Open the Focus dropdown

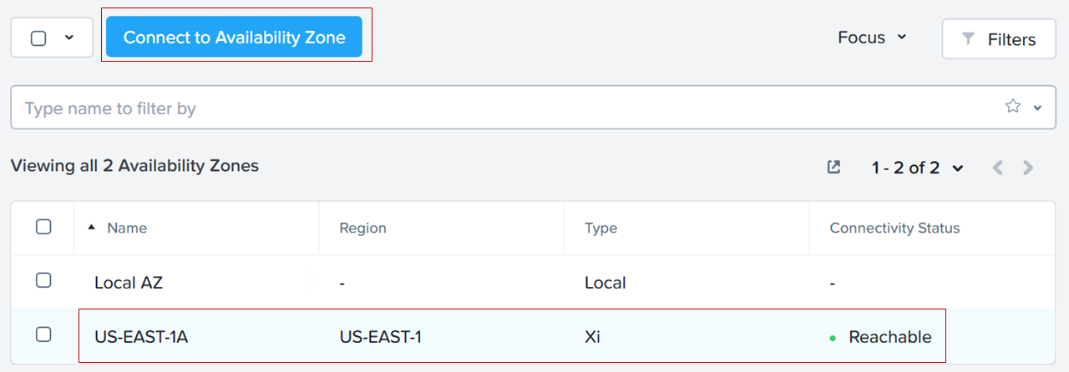872,38
